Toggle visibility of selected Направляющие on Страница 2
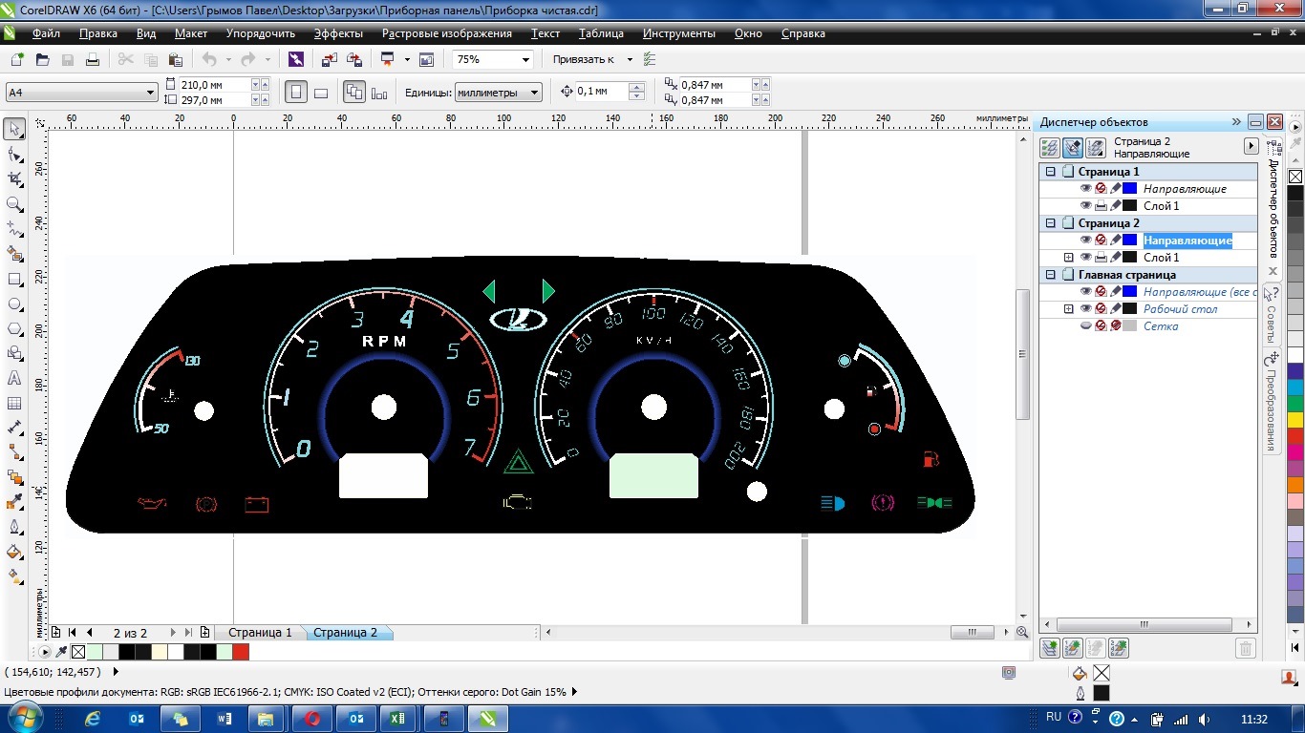 (x=1085, y=241)
